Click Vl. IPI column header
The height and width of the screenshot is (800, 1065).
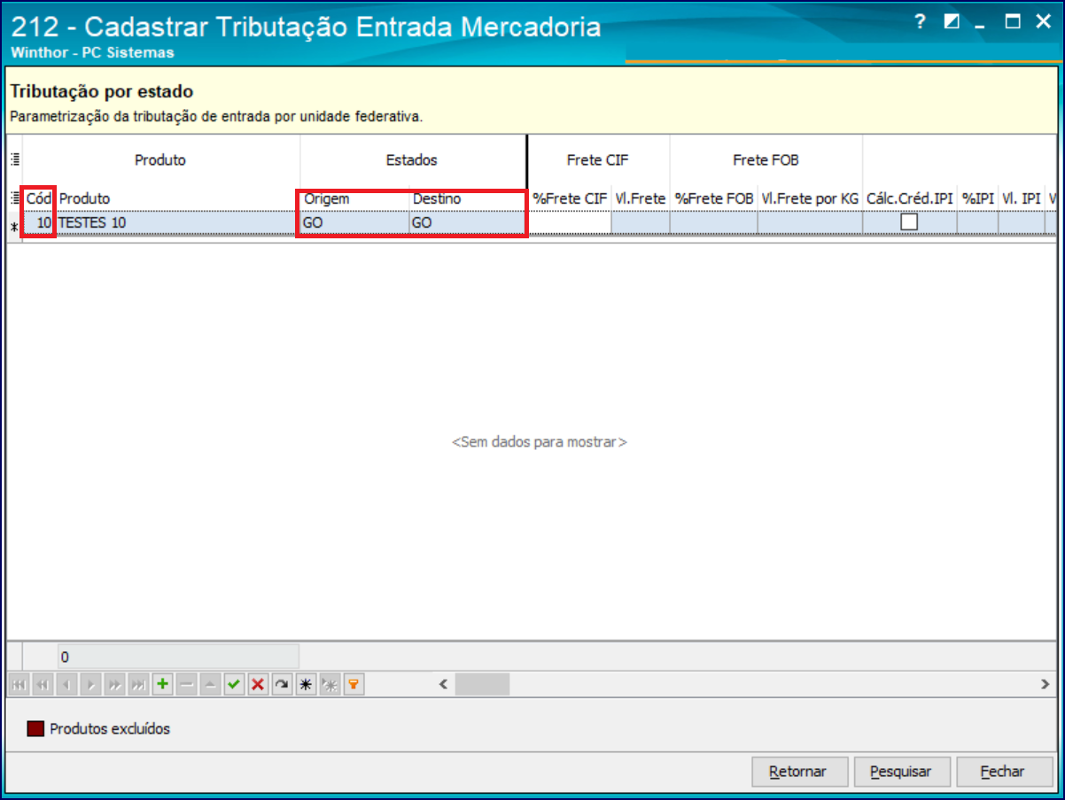1022,198
